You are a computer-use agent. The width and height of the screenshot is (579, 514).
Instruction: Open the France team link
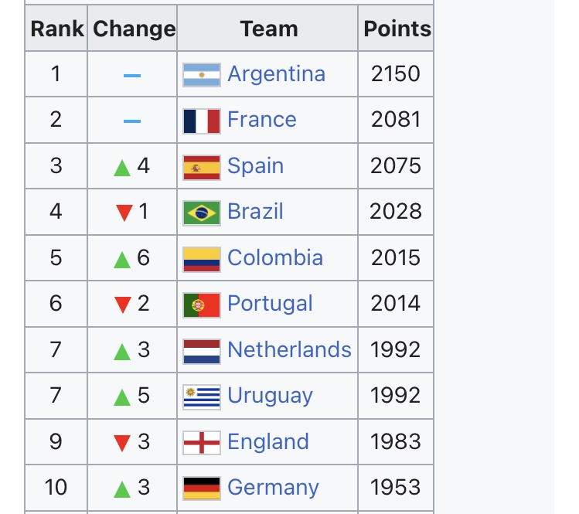(x=262, y=120)
